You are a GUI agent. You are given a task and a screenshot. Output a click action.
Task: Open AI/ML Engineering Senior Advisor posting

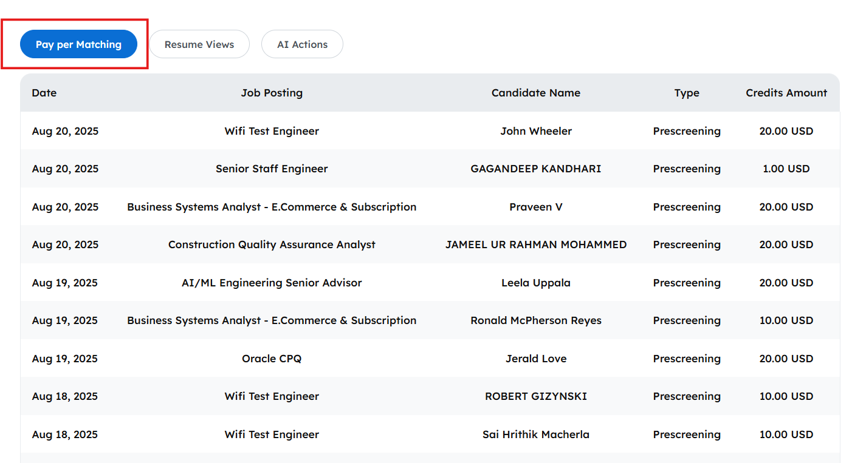pos(272,283)
